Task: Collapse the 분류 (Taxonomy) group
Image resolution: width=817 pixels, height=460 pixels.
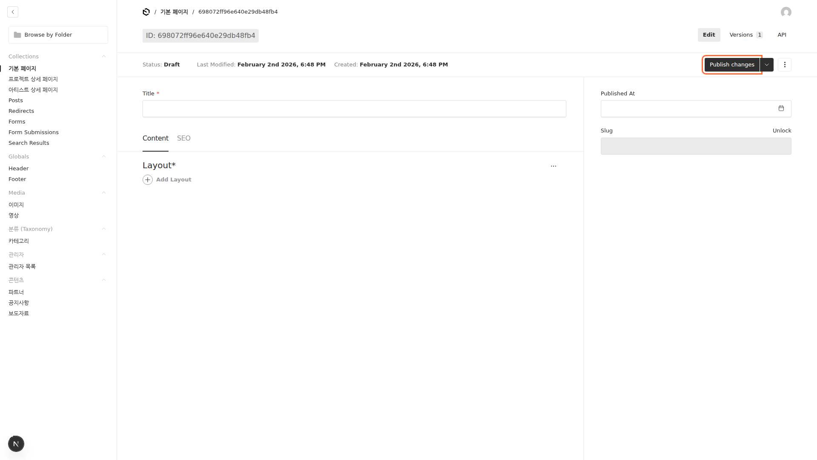Action: click(104, 229)
